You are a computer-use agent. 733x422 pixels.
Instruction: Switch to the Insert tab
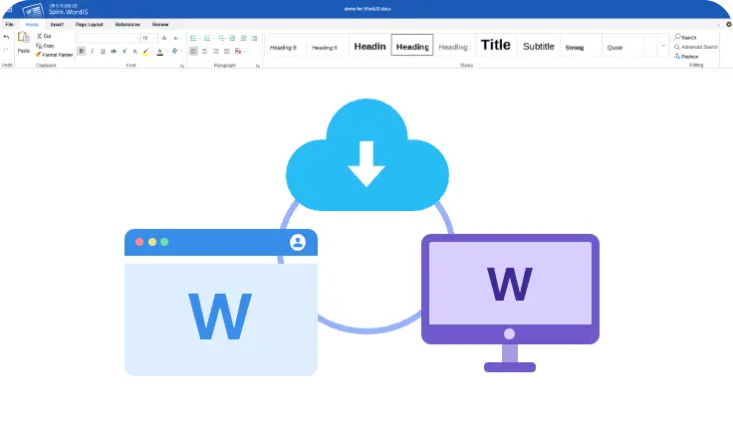[57, 24]
